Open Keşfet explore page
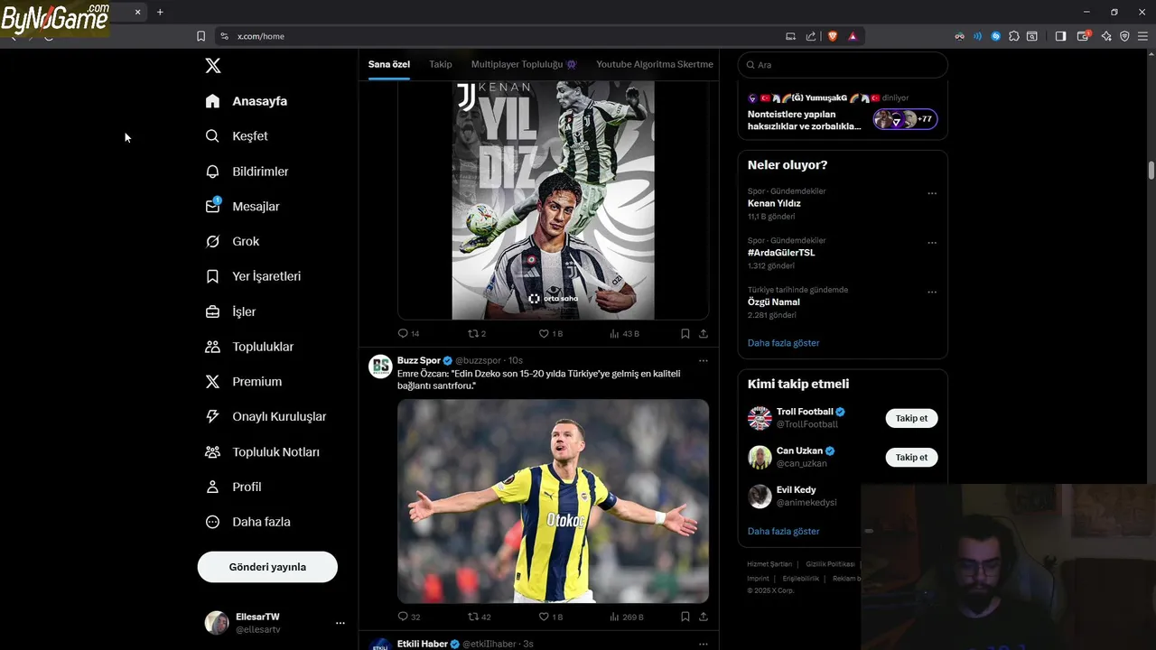The width and height of the screenshot is (1156, 650). [237, 136]
